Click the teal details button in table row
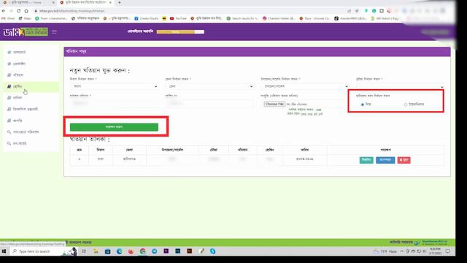 click(x=366, y=160)
